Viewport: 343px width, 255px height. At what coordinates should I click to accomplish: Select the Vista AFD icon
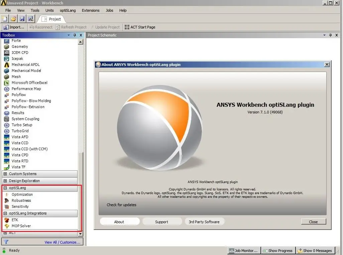coord(7,137)
